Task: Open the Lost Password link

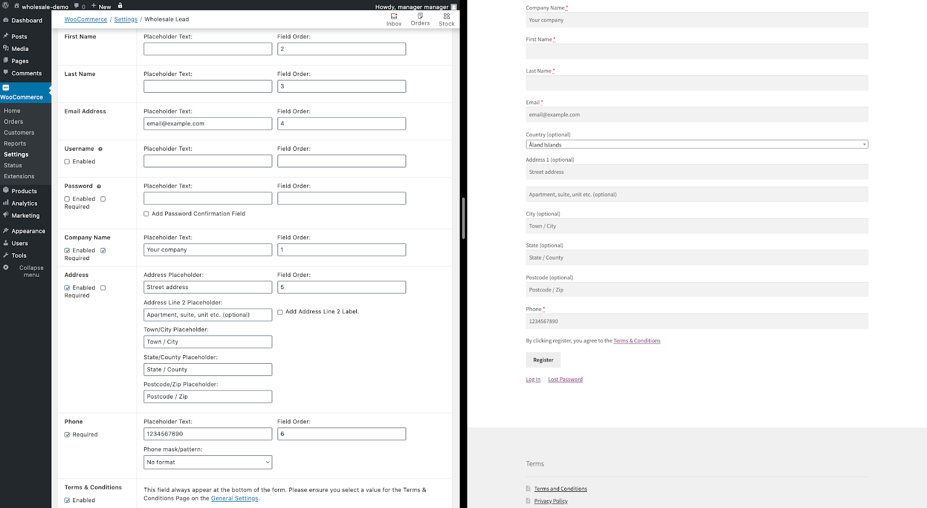Action: (x=565, y=379)
